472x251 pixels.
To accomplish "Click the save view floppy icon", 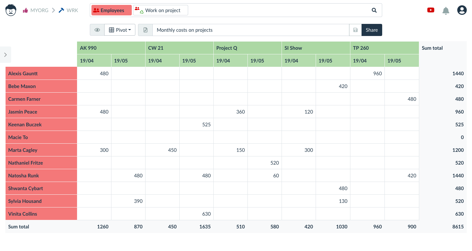I will [x=355, y=30].
